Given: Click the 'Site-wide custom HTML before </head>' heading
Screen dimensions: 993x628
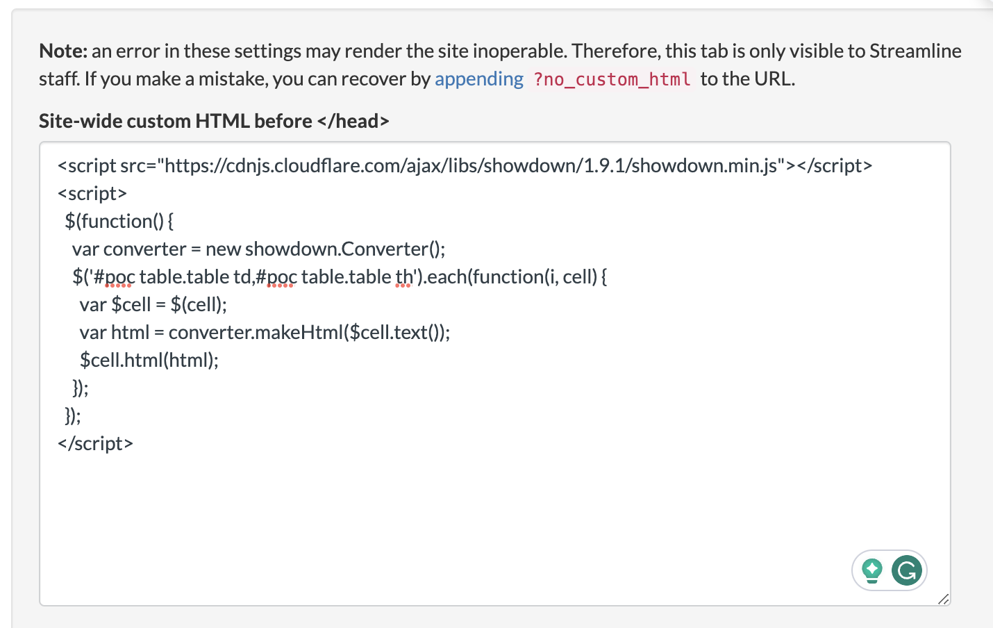Looking at the screenshot, I should pos(213,120).
